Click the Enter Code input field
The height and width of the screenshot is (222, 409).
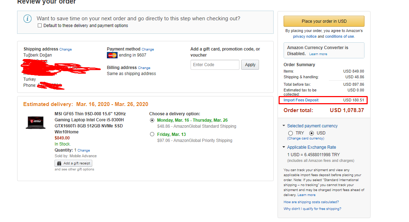click(215, 65)
